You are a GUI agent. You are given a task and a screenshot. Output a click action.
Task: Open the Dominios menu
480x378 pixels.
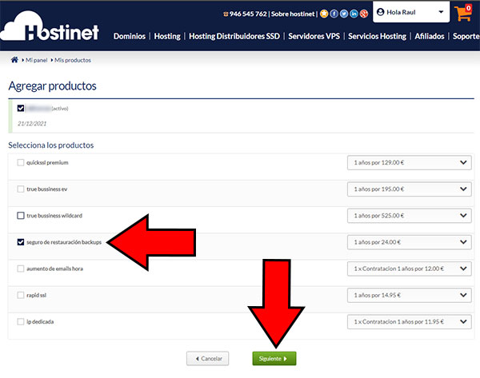[130, 36]
